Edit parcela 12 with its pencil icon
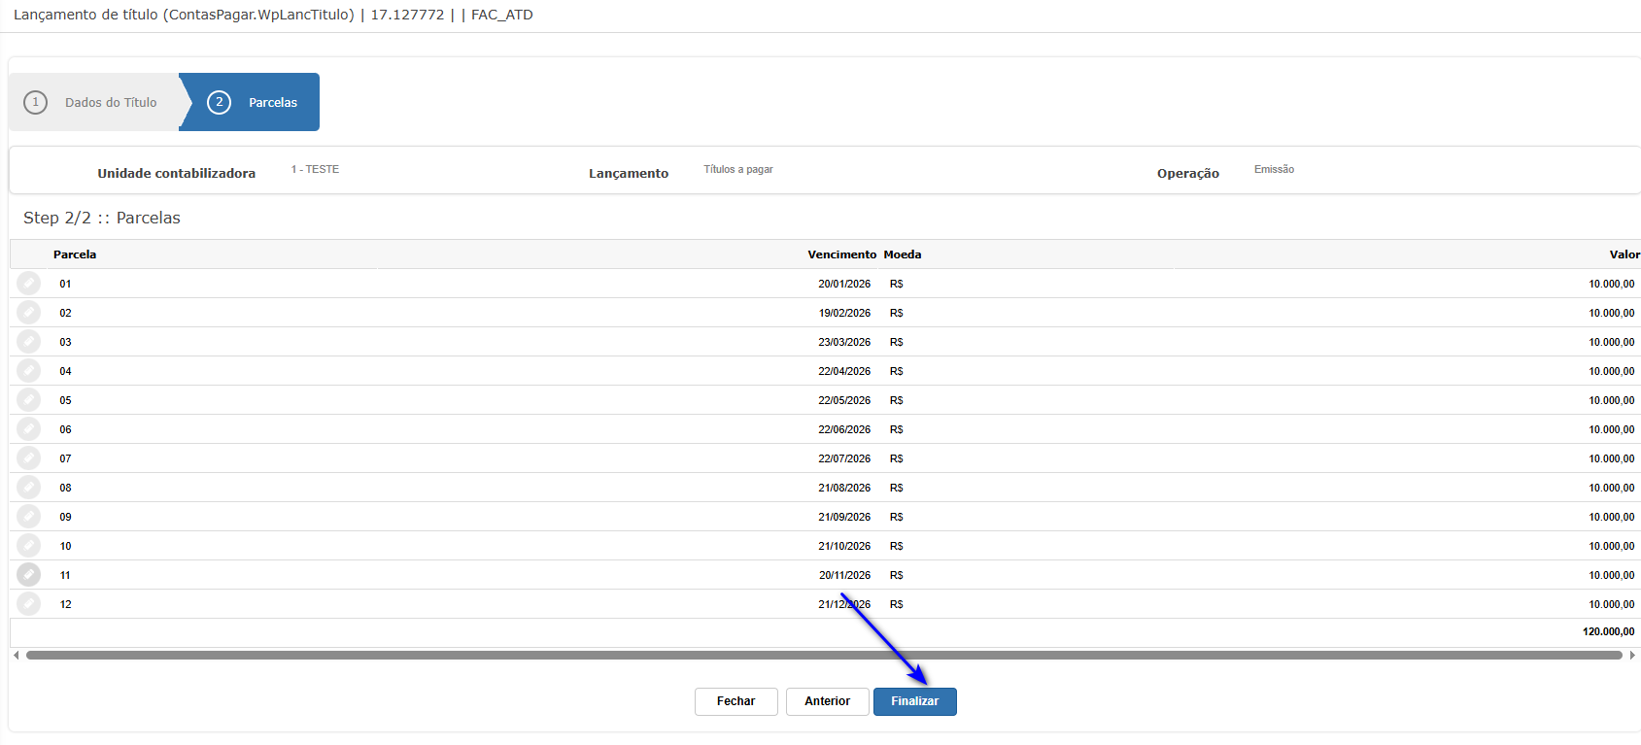Screen dimensions: 1641x745 tap(29, 604)
